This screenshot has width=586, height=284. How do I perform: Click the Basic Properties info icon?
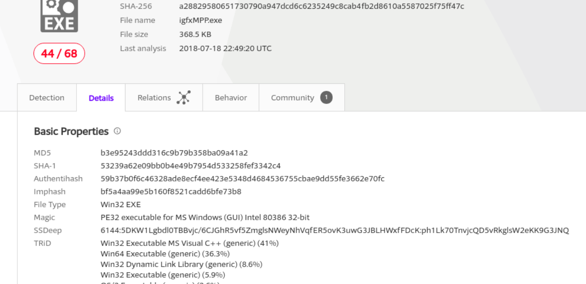pos(117,131)
